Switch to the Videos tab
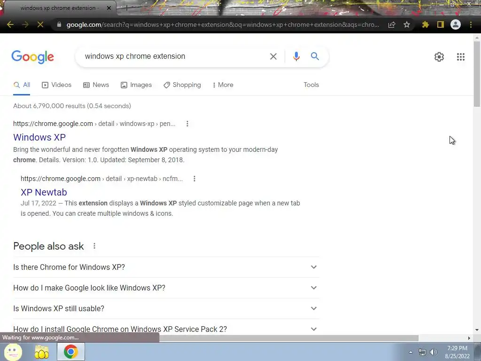Screen dimensions: 481x361 click(x=57, y=85)
